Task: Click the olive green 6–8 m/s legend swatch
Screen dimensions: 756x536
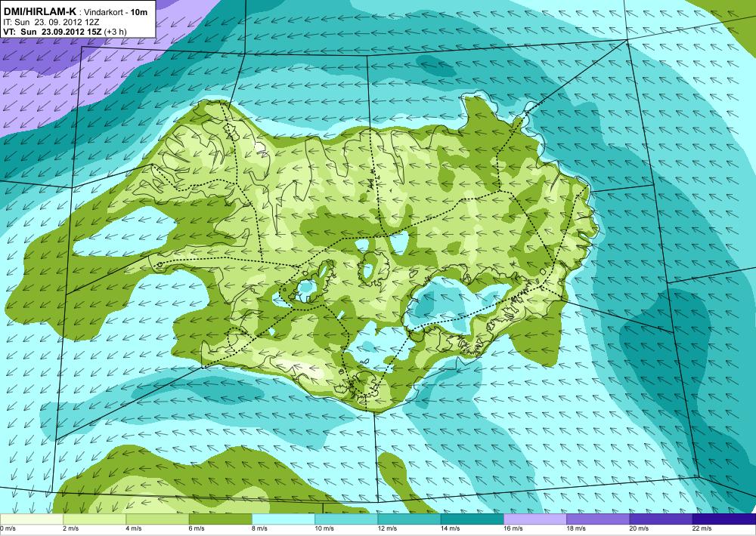Action: coord(220,519)
